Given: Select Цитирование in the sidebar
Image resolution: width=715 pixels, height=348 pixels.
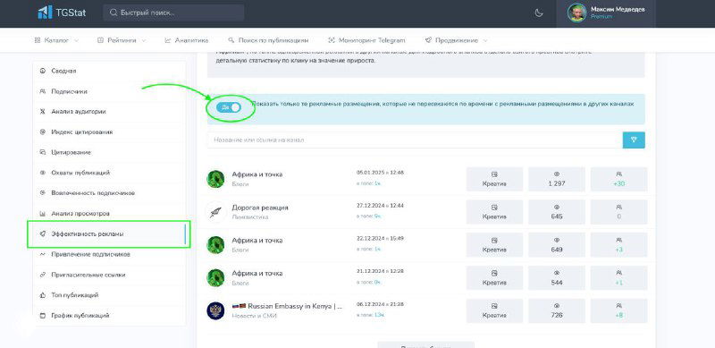Looking at the screenshot, I should (109, 152).
